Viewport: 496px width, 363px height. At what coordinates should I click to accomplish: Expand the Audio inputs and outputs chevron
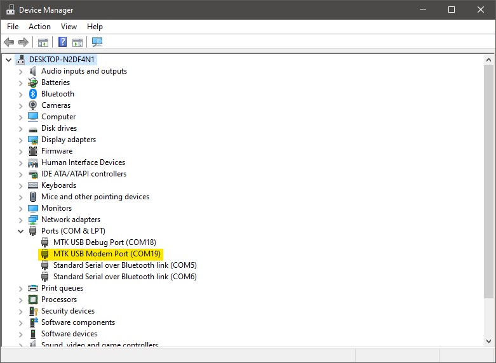(x=20, y=72)
